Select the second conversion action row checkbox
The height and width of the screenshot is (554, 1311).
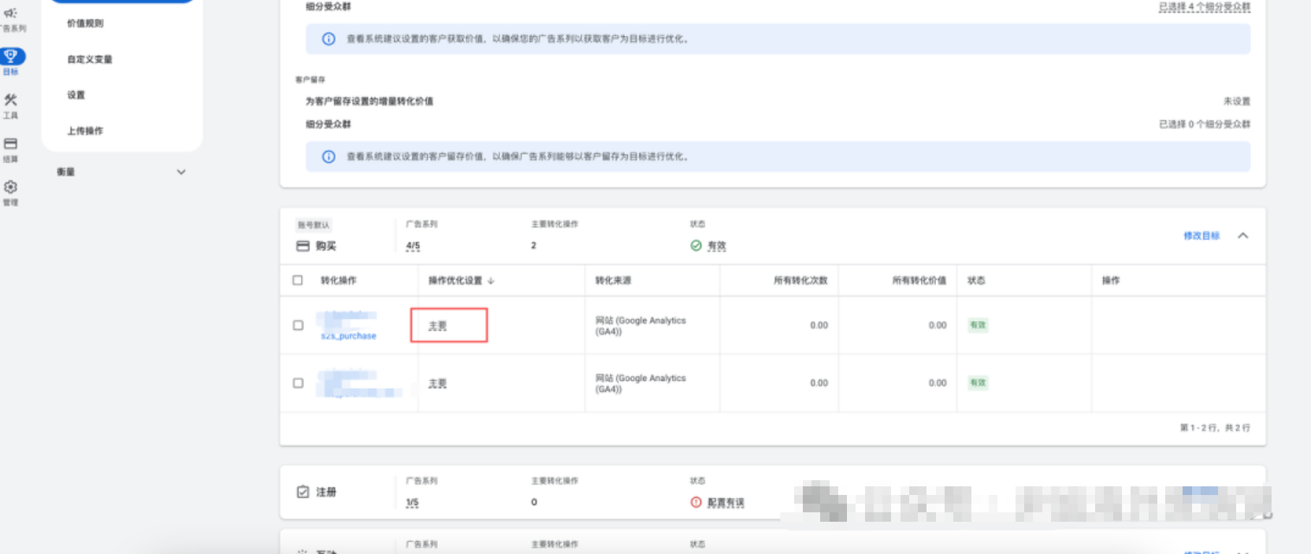(298, 383)
